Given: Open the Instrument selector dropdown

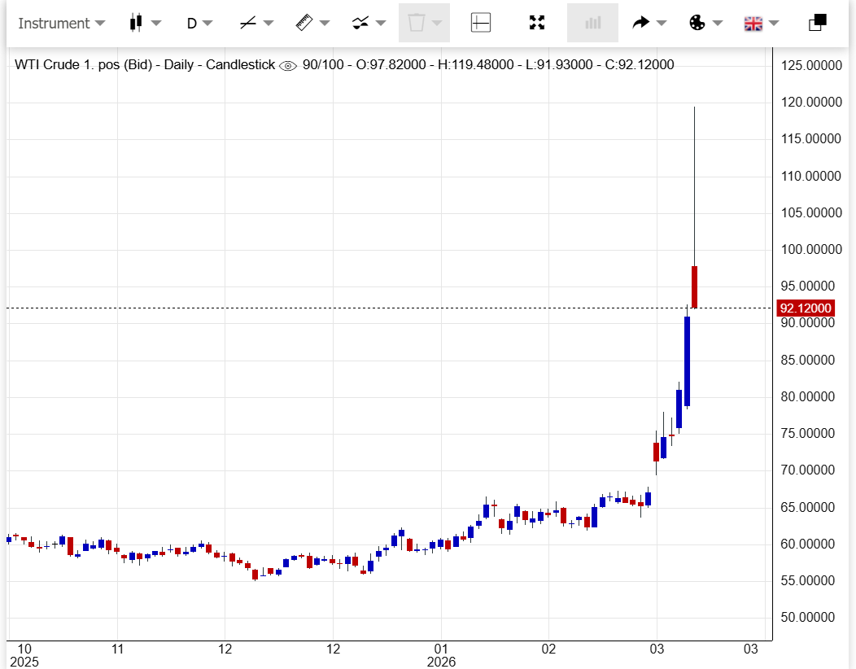Looking at the screenshot, I should [61, 23].
